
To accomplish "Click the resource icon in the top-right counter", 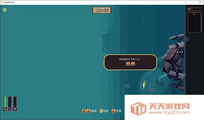I will click(189, 9).
